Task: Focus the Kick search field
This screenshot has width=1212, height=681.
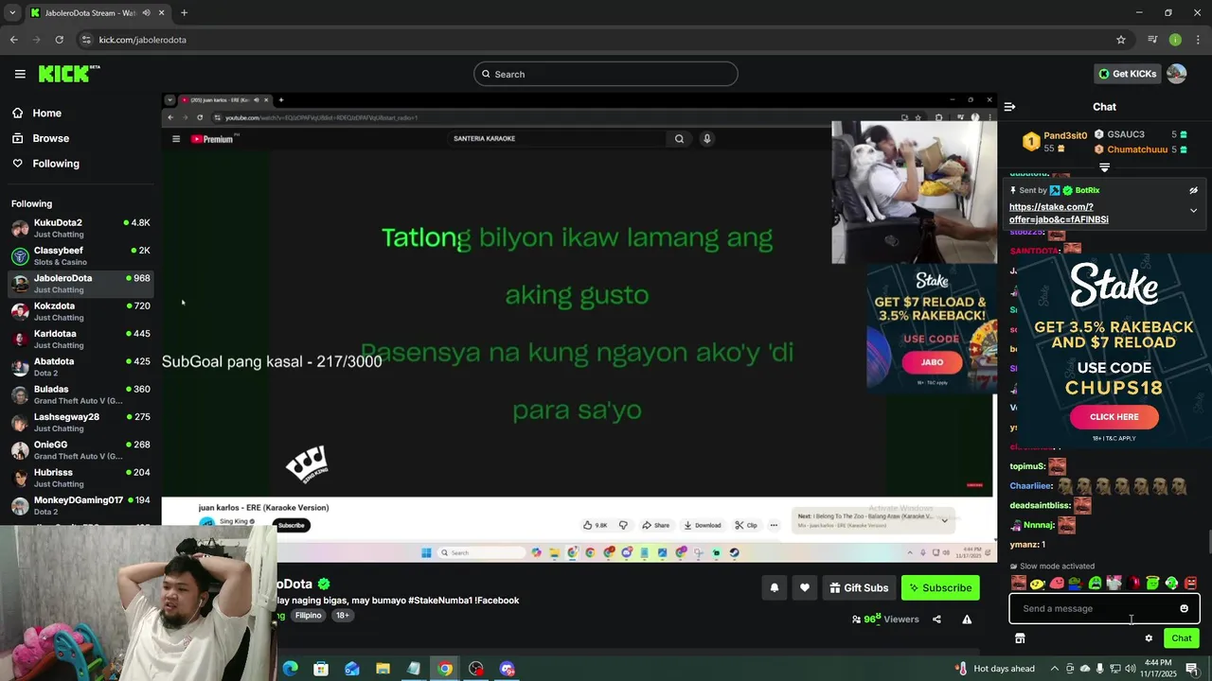Action: [606, 74]
